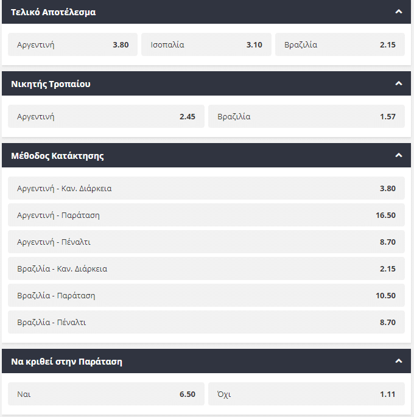Click the Νικητής Τροπαίου header title
The width and height of the screenshot is (414, 417).
click(51, 83)
